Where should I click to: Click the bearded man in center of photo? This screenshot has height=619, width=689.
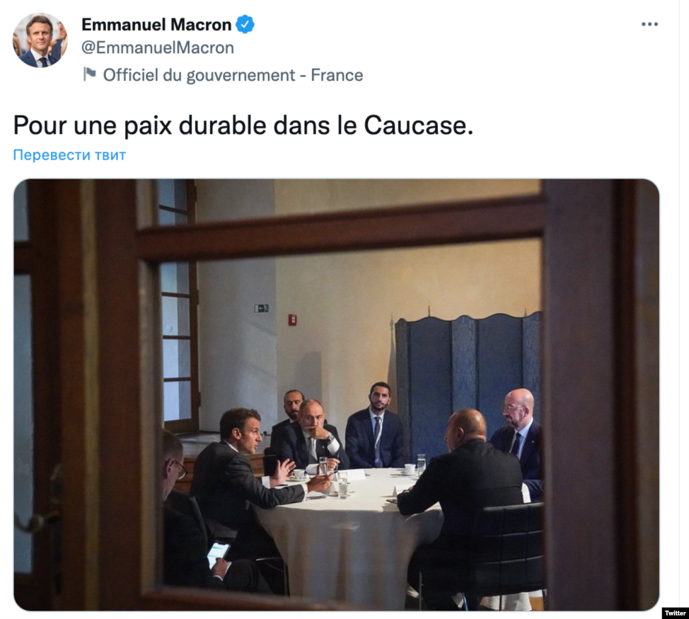point(376,427)
